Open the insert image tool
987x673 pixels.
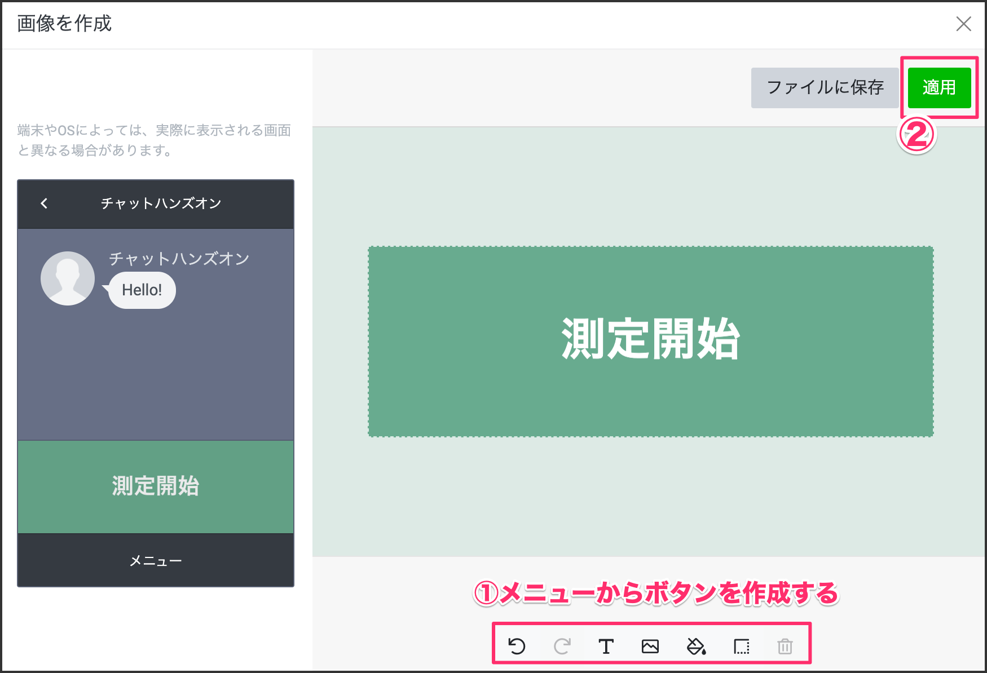click(x=650, y=646)
